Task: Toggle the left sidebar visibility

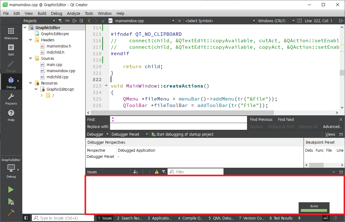Action: click(x=26, y=218)
